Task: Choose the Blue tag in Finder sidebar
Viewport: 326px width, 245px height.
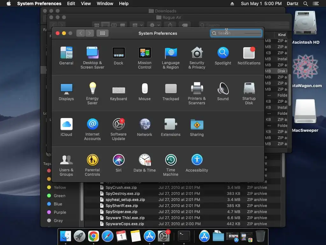Action: 55,204
